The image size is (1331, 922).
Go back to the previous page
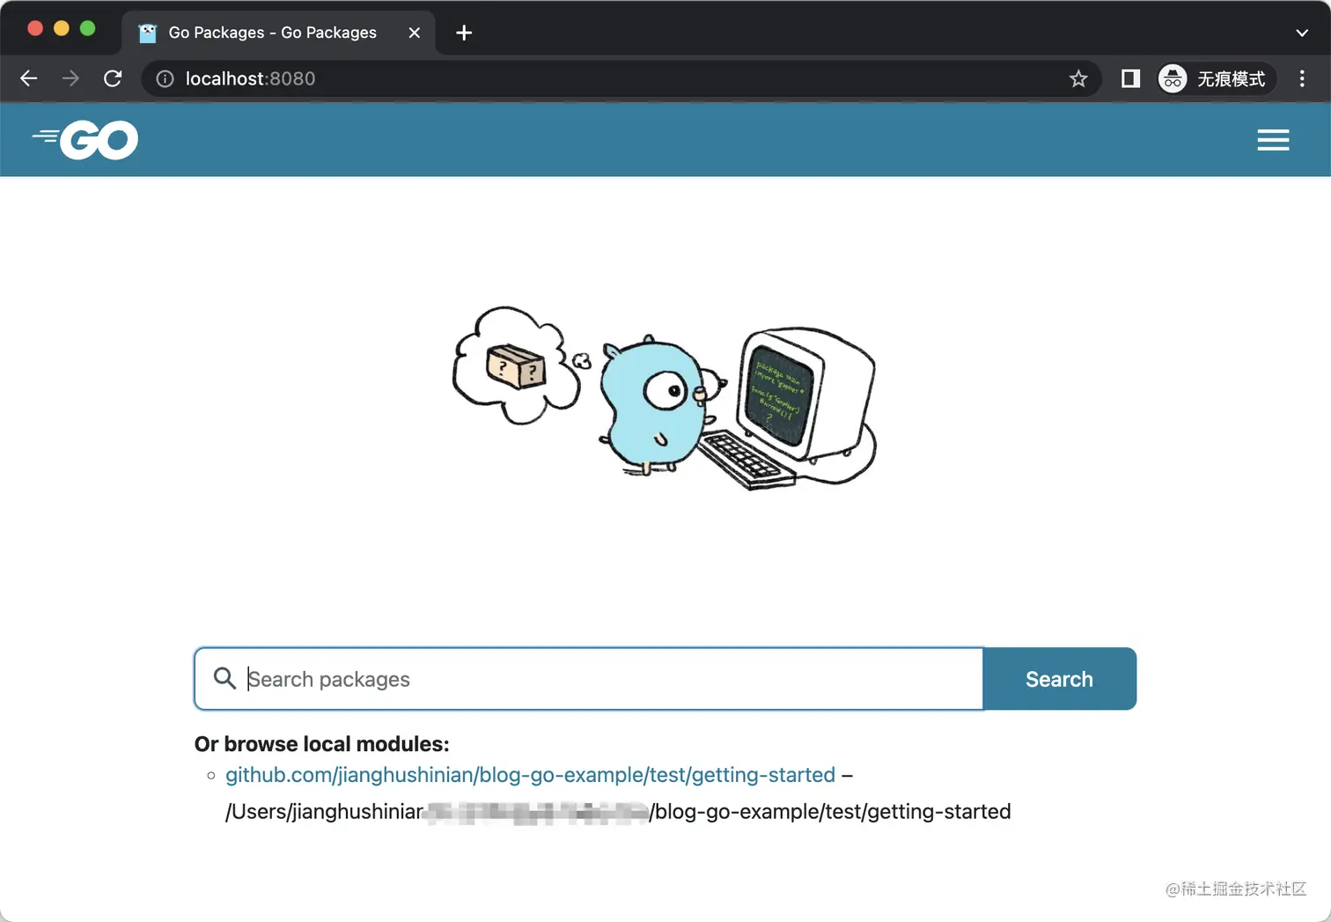click(x=28, y=78)
